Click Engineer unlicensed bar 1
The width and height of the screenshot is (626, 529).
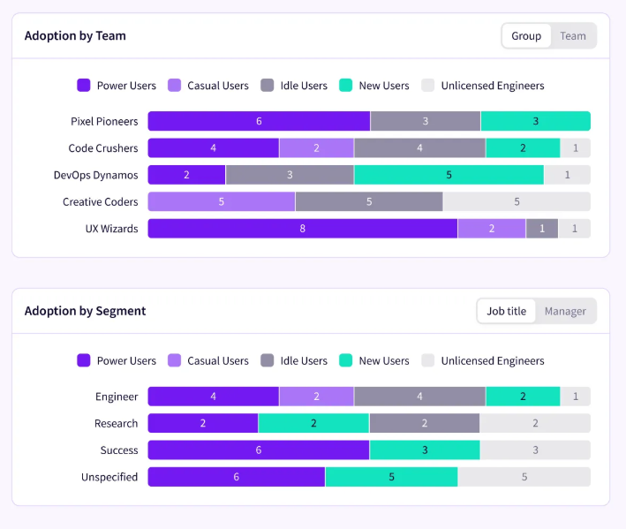(x=576, y=397)
